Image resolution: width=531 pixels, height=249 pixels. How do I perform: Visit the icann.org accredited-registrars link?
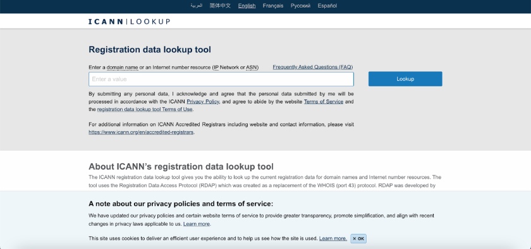[141, 132]
